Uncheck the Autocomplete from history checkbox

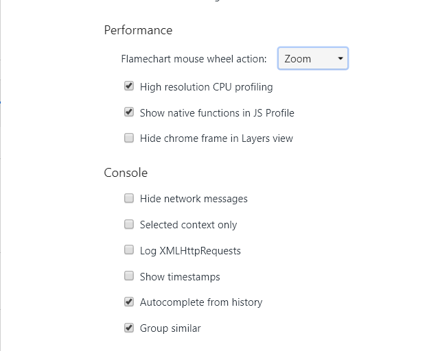(129, 302)
